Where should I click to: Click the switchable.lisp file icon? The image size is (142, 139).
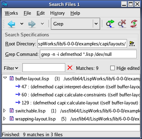point(12,111)
